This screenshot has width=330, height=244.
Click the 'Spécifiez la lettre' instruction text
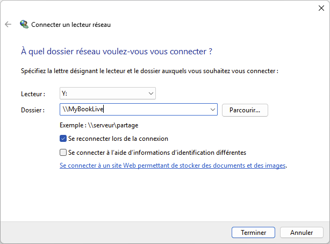tap(149, 70)
